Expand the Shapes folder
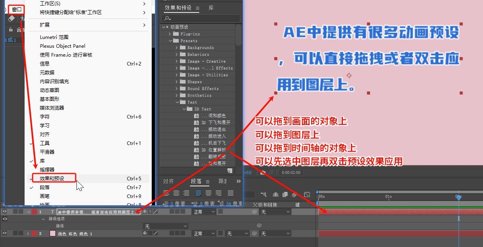The height and width of the screenshot is (247, 483). 177,82
